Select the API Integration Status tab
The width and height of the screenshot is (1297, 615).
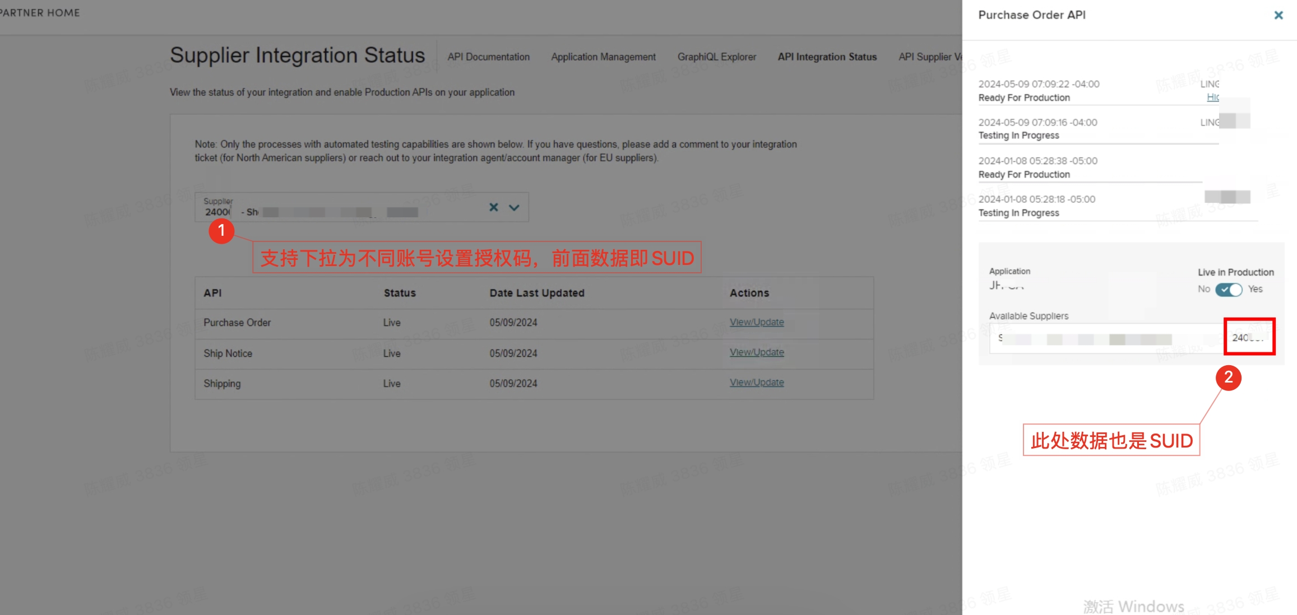tap(827, 57)
